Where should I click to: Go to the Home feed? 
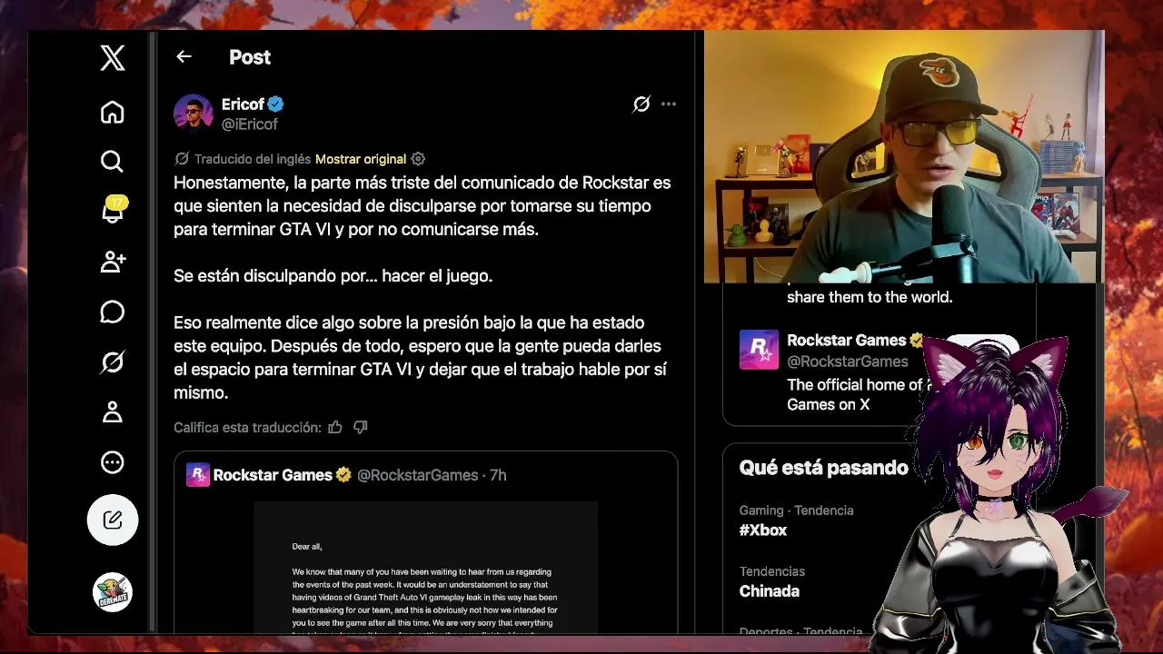[113, 113]
